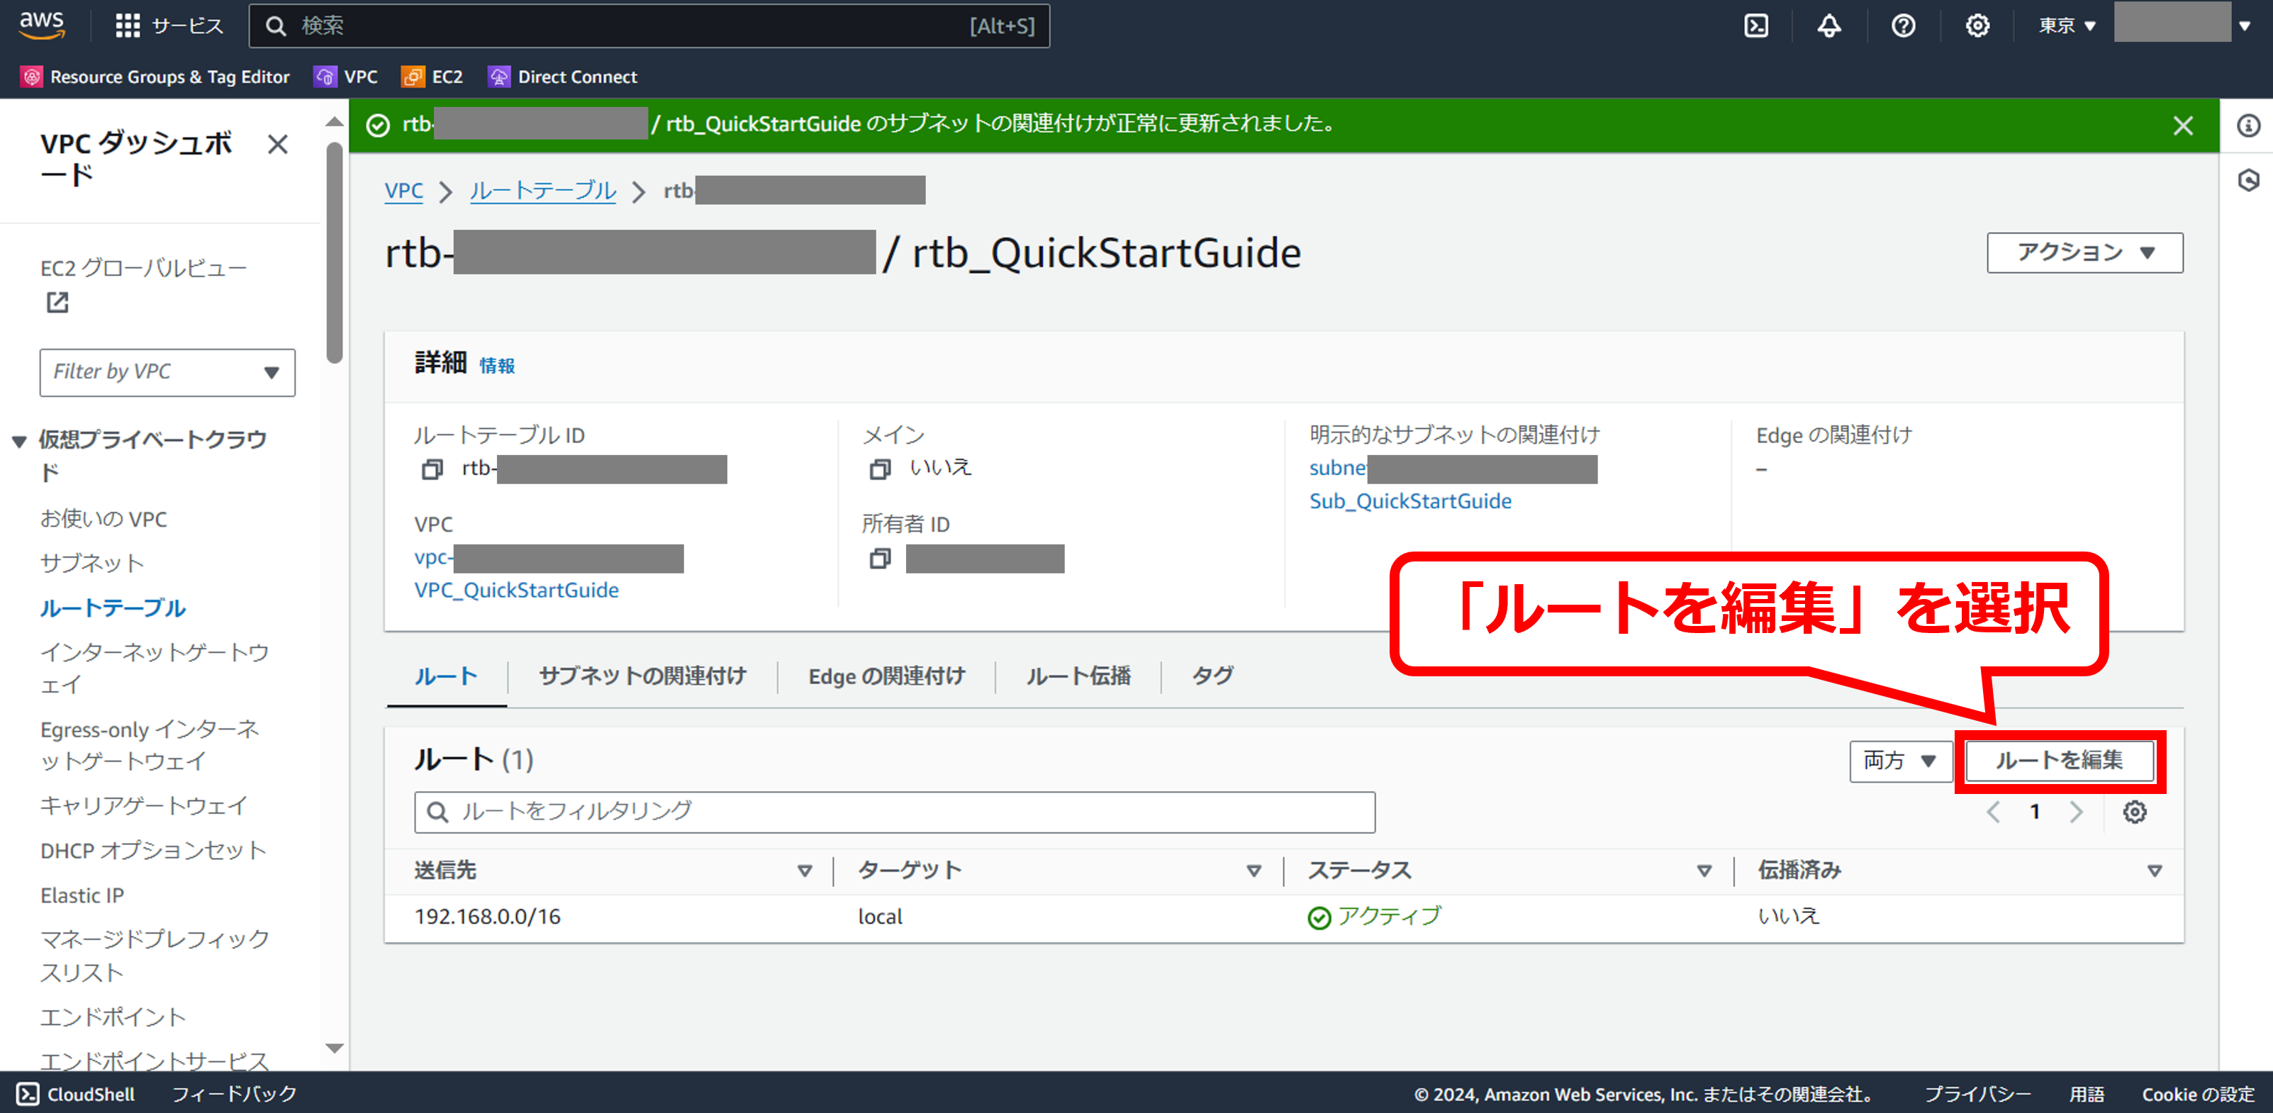The width and height of the screenshot is (2273, 1113).
Task: Open the services grid menu icon
Action: tap(128, 26)
